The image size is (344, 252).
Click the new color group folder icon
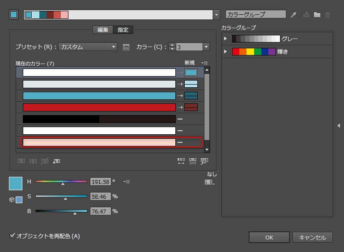tap(317, 15)
